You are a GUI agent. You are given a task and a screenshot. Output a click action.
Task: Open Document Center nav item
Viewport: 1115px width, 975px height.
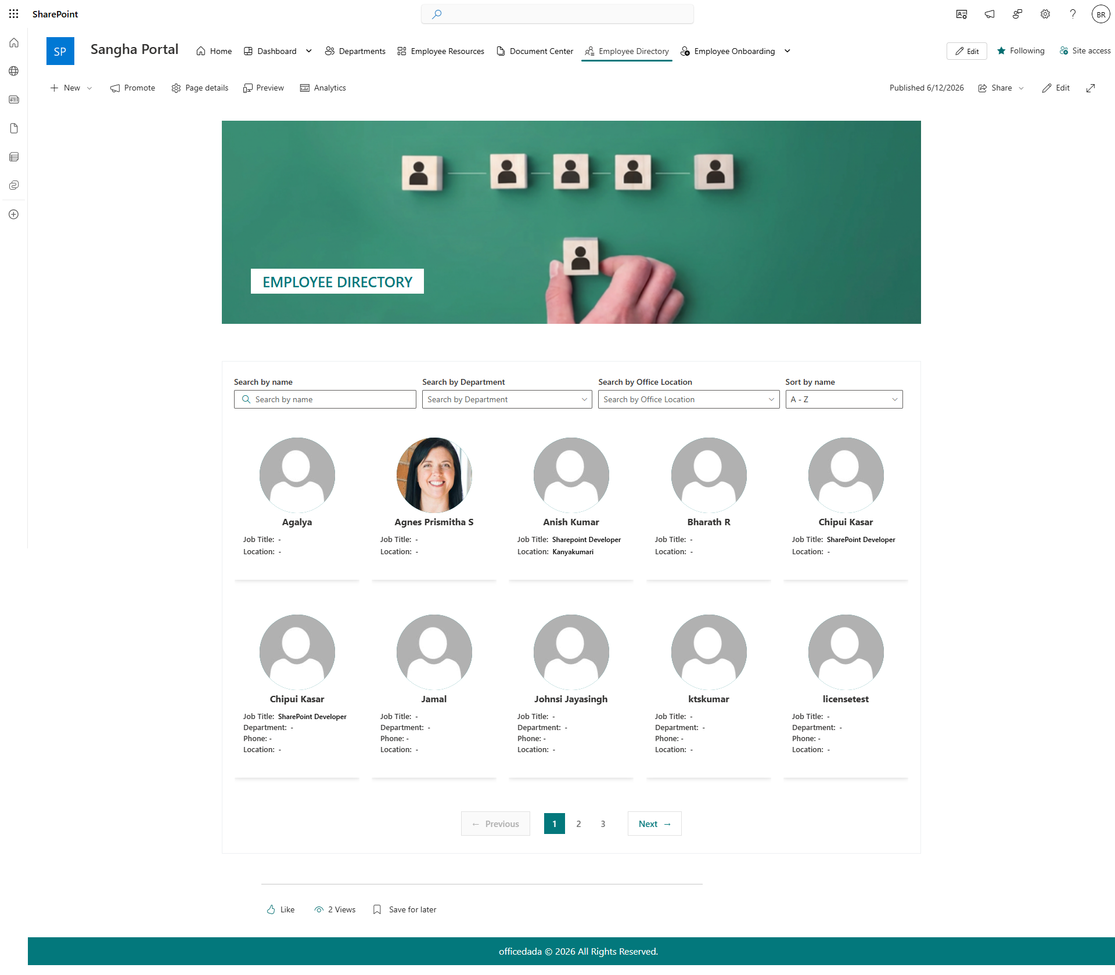point(534,51)
